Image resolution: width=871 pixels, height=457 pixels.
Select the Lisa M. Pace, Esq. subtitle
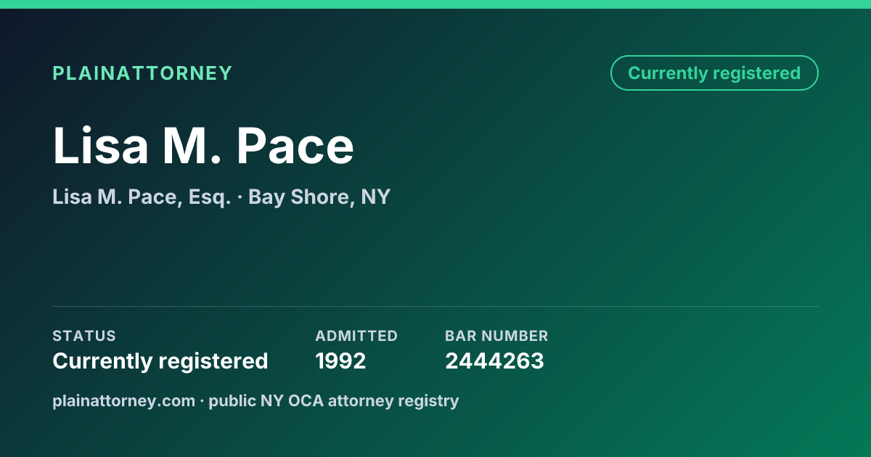[x=142, y=197]
